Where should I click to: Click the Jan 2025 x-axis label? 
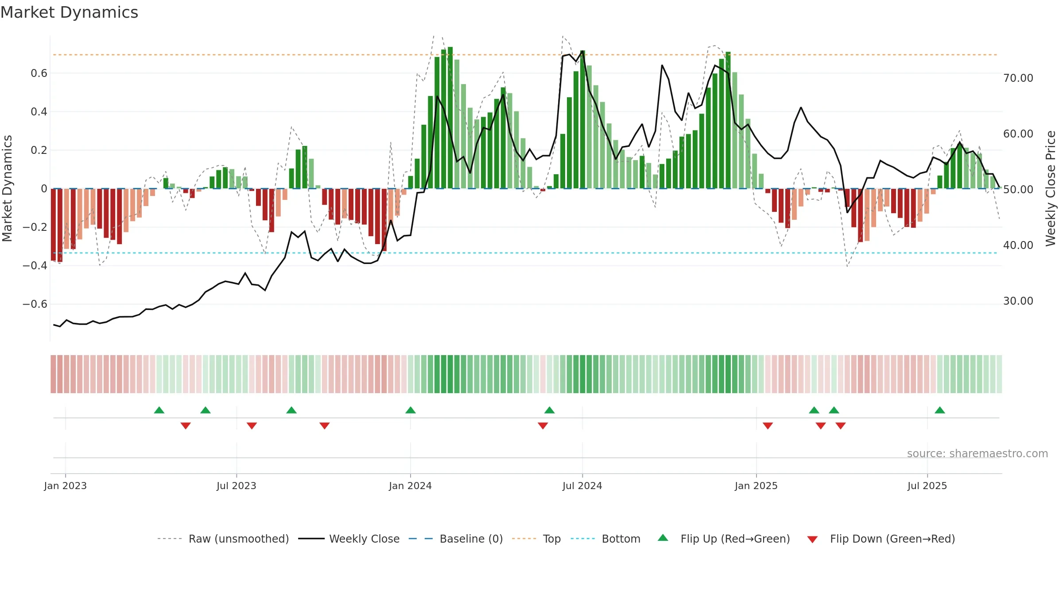coord(757,486)
